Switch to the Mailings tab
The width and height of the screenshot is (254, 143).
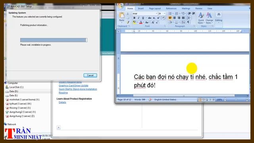[186, 8]
